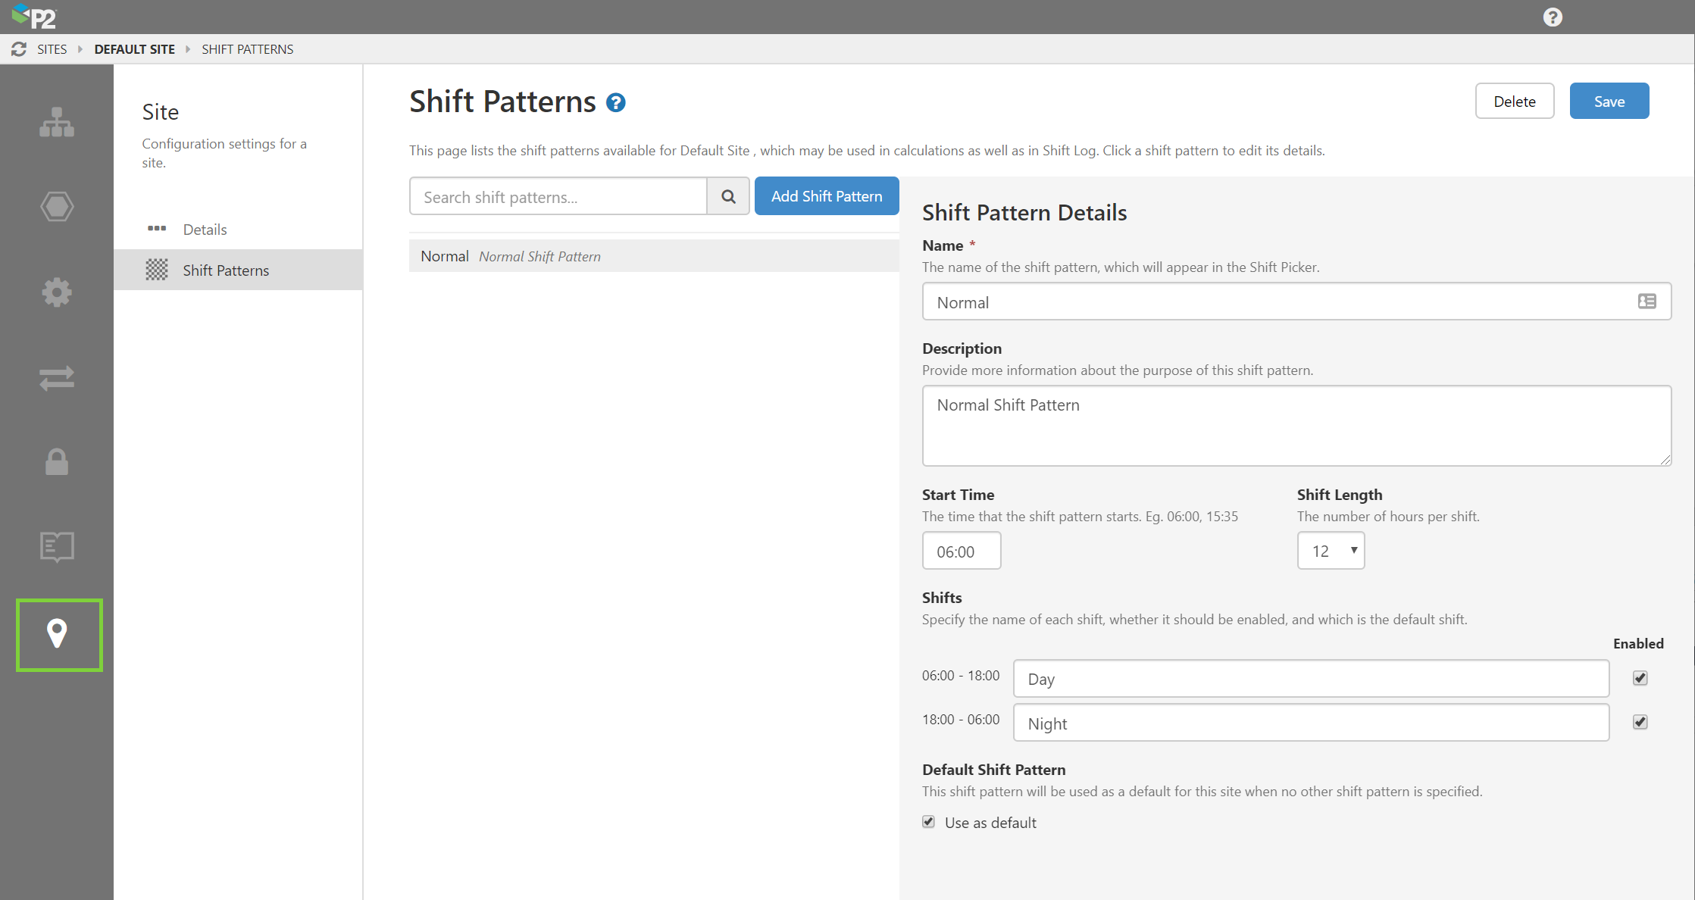This screenshot has height=900, width=1695.
Task: Click the DEFAULT SITE breadcrumb
Action: coord(134,49)
